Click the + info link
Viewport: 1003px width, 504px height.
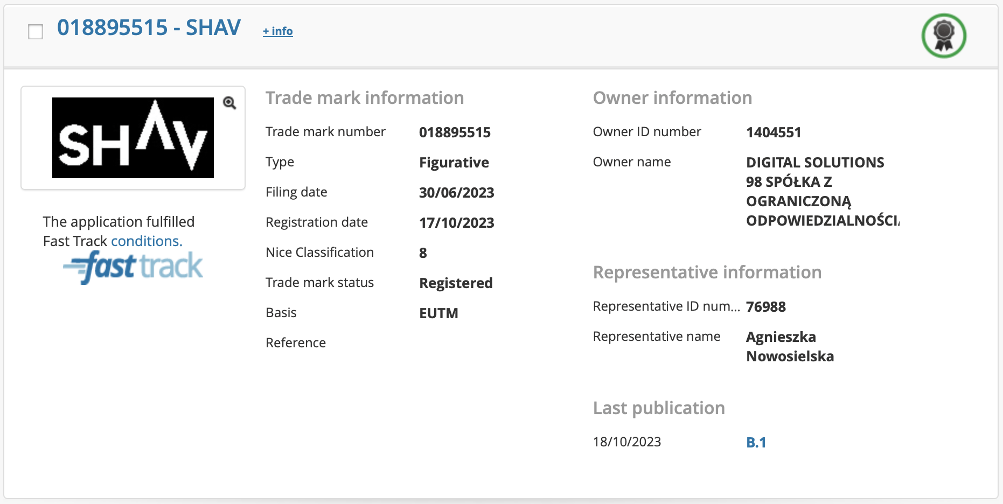coord(277,31)
